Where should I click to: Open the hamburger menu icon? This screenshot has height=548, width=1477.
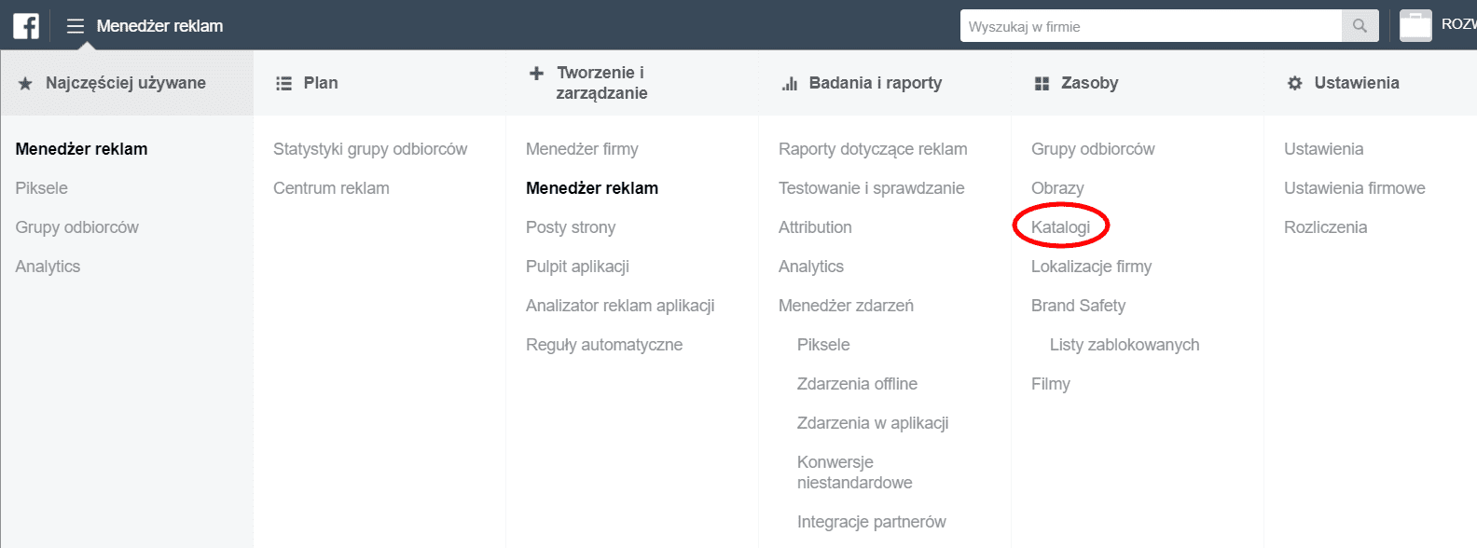click(75, 25)
